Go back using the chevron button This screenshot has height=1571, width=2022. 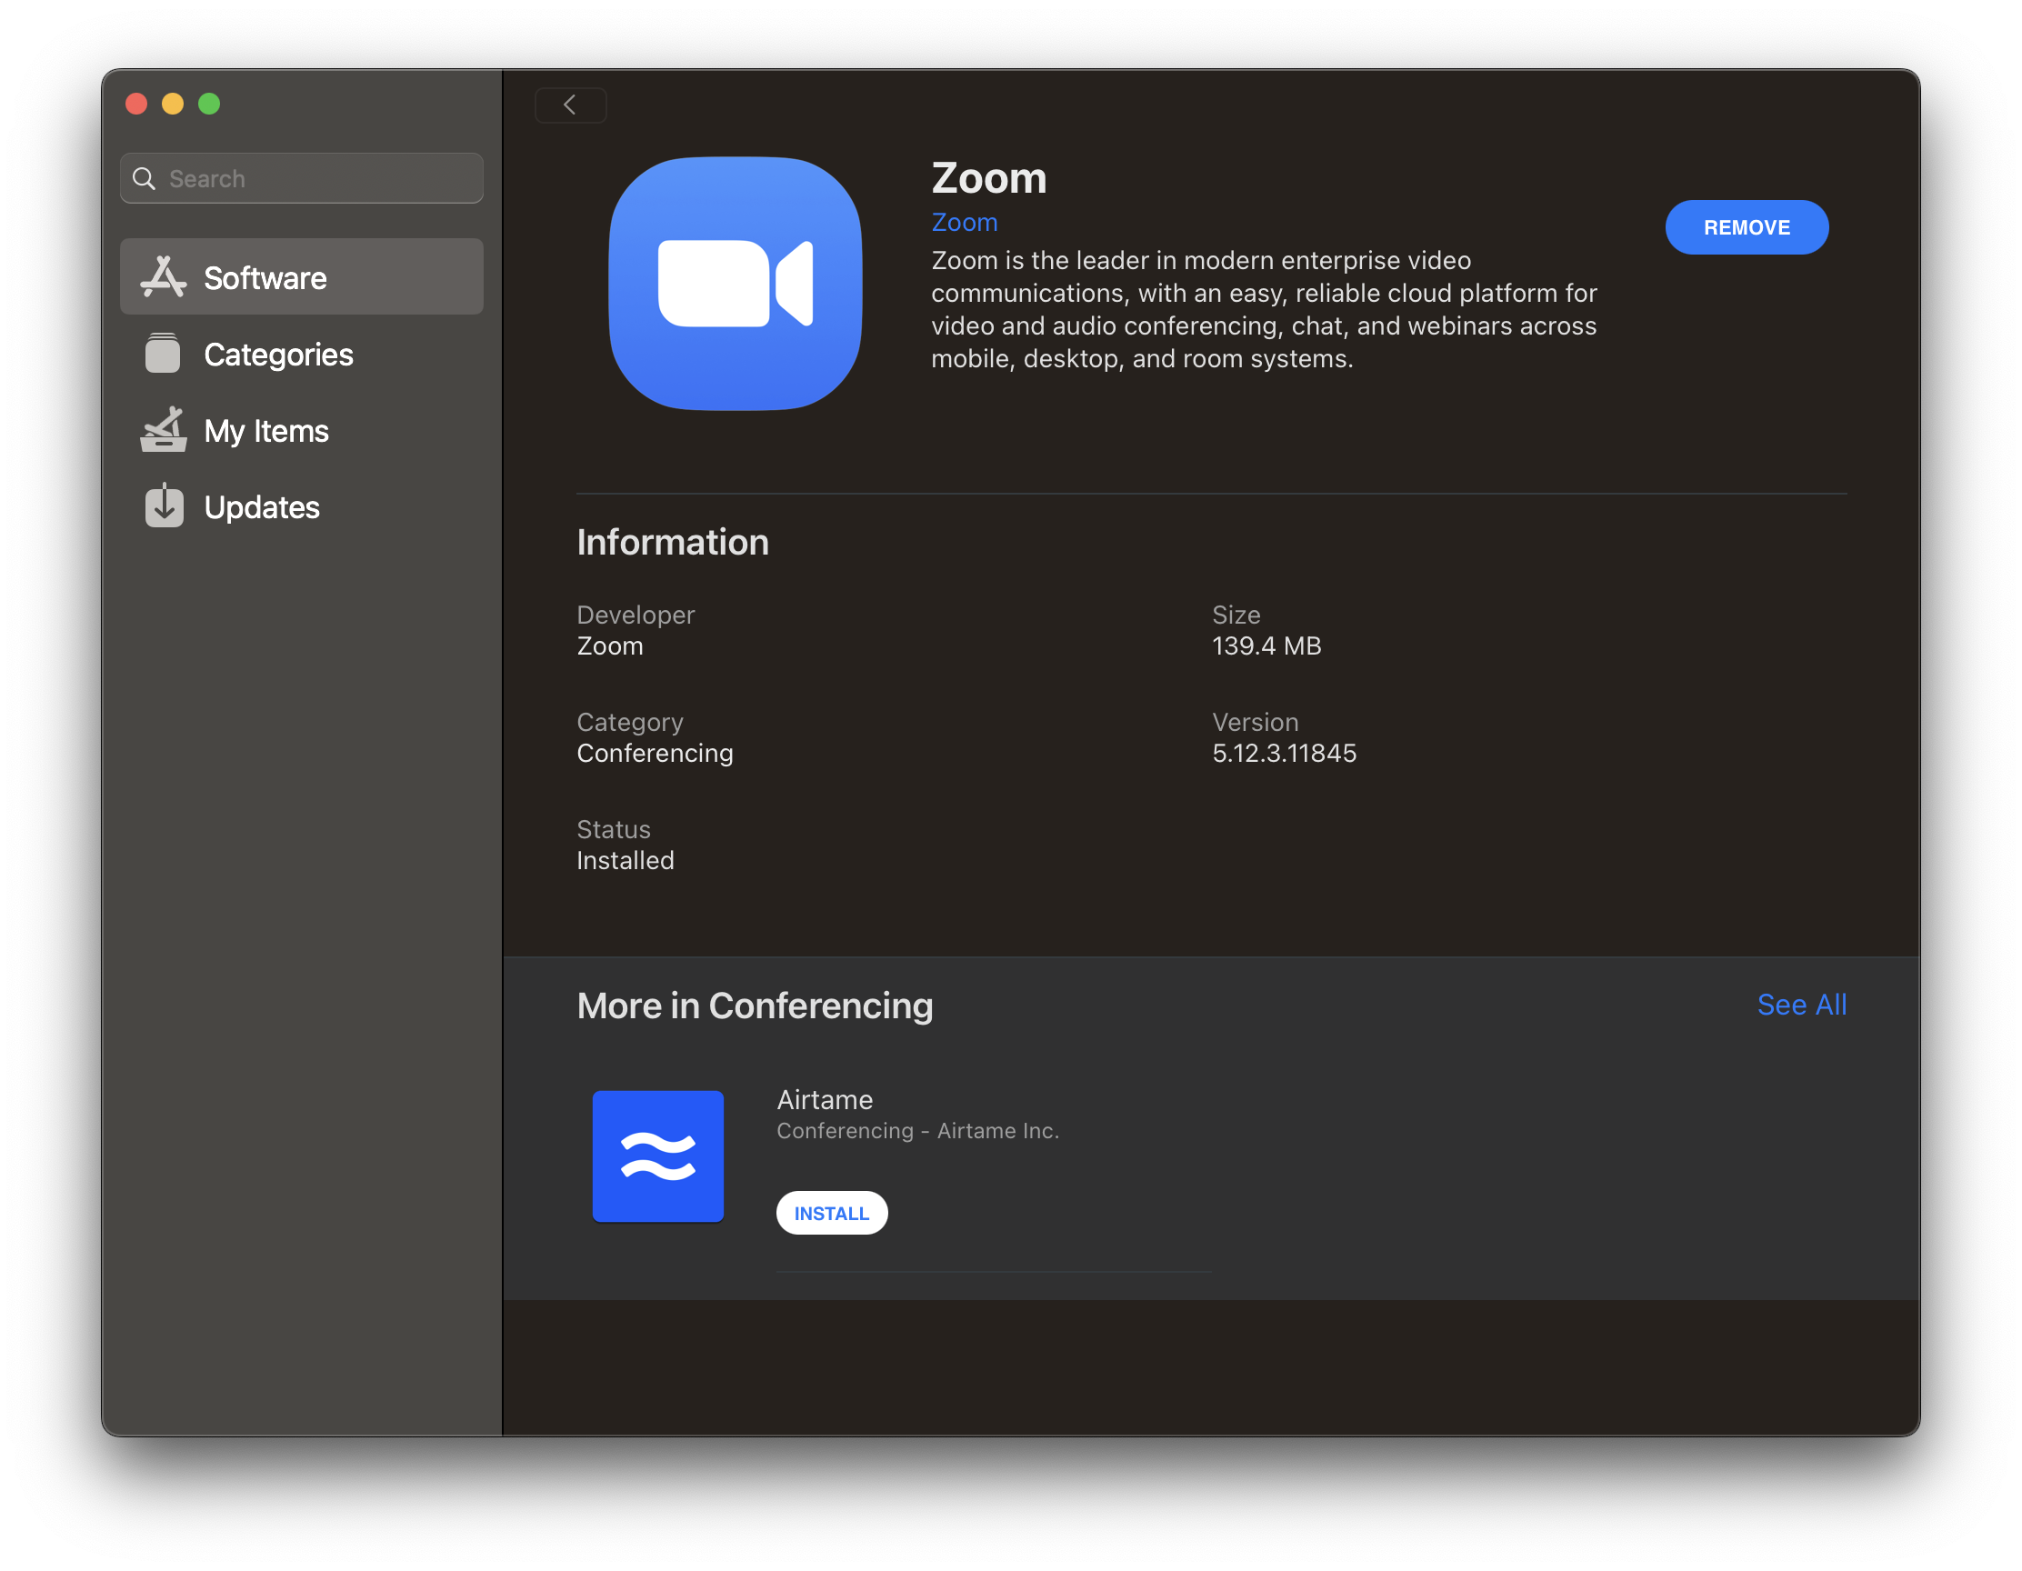(x=570, y=105)
